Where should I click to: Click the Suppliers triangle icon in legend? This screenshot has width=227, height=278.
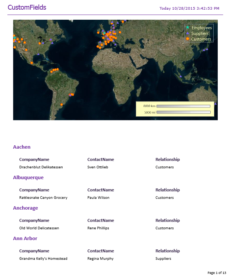[188, 33]
